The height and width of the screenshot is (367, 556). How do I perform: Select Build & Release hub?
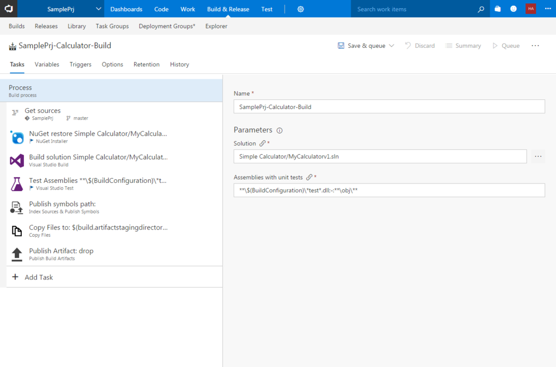pyautogui.click(x=228, y=9)
